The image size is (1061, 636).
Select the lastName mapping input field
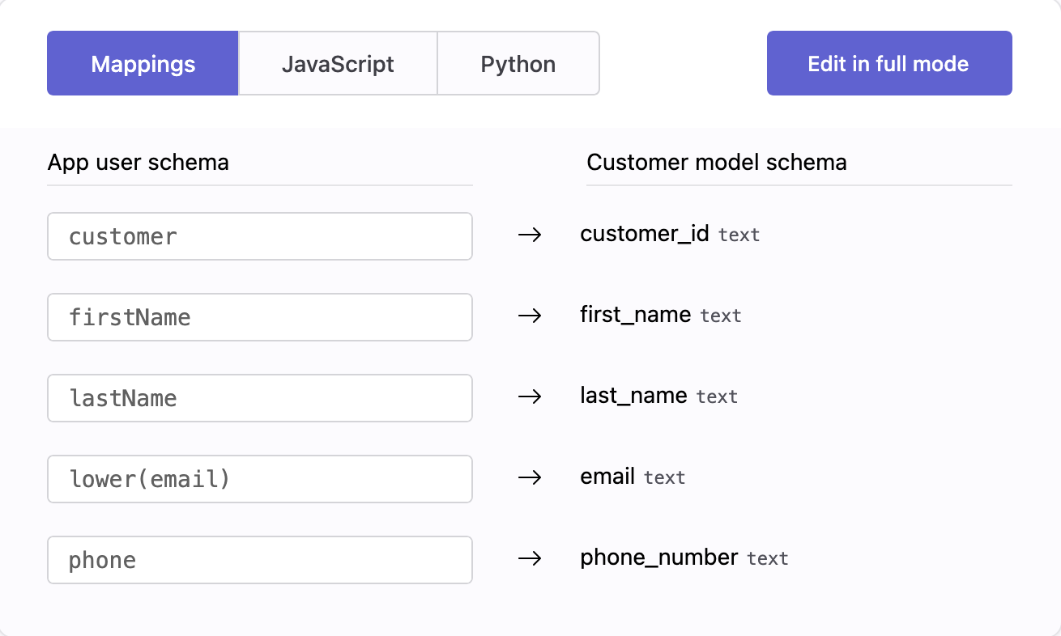coord(259,398)
